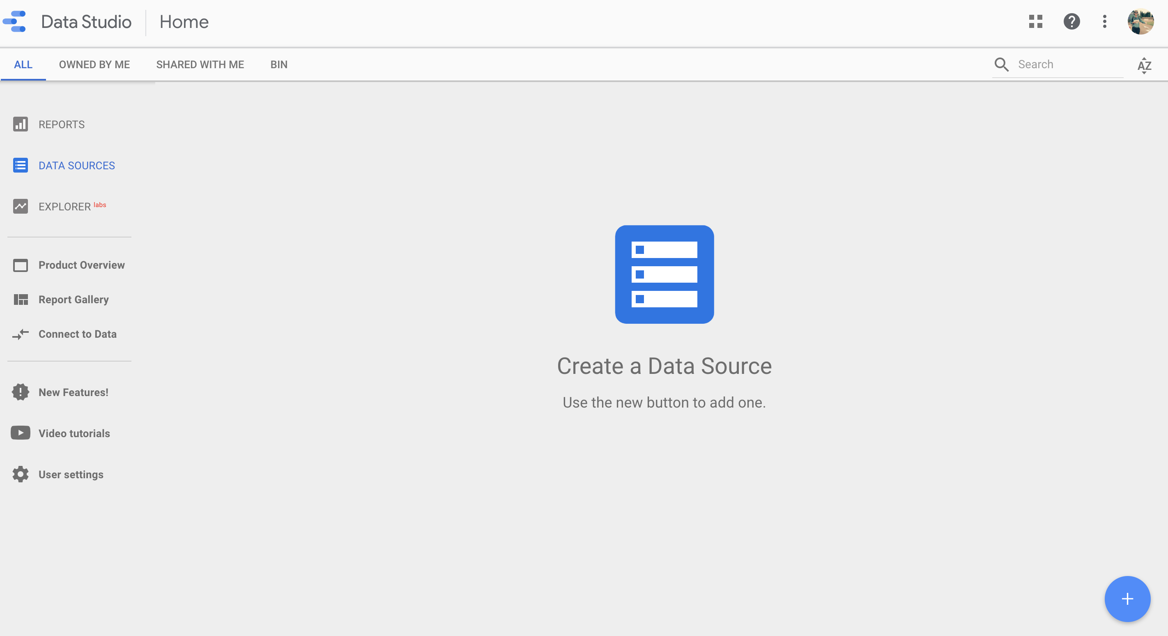Click the Report Gallery icon
The height and width of the screenshot is (636, 1168).
[21, 299]
